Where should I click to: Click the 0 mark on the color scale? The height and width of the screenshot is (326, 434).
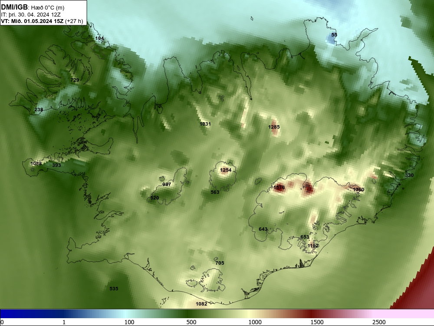coord(2,322)
